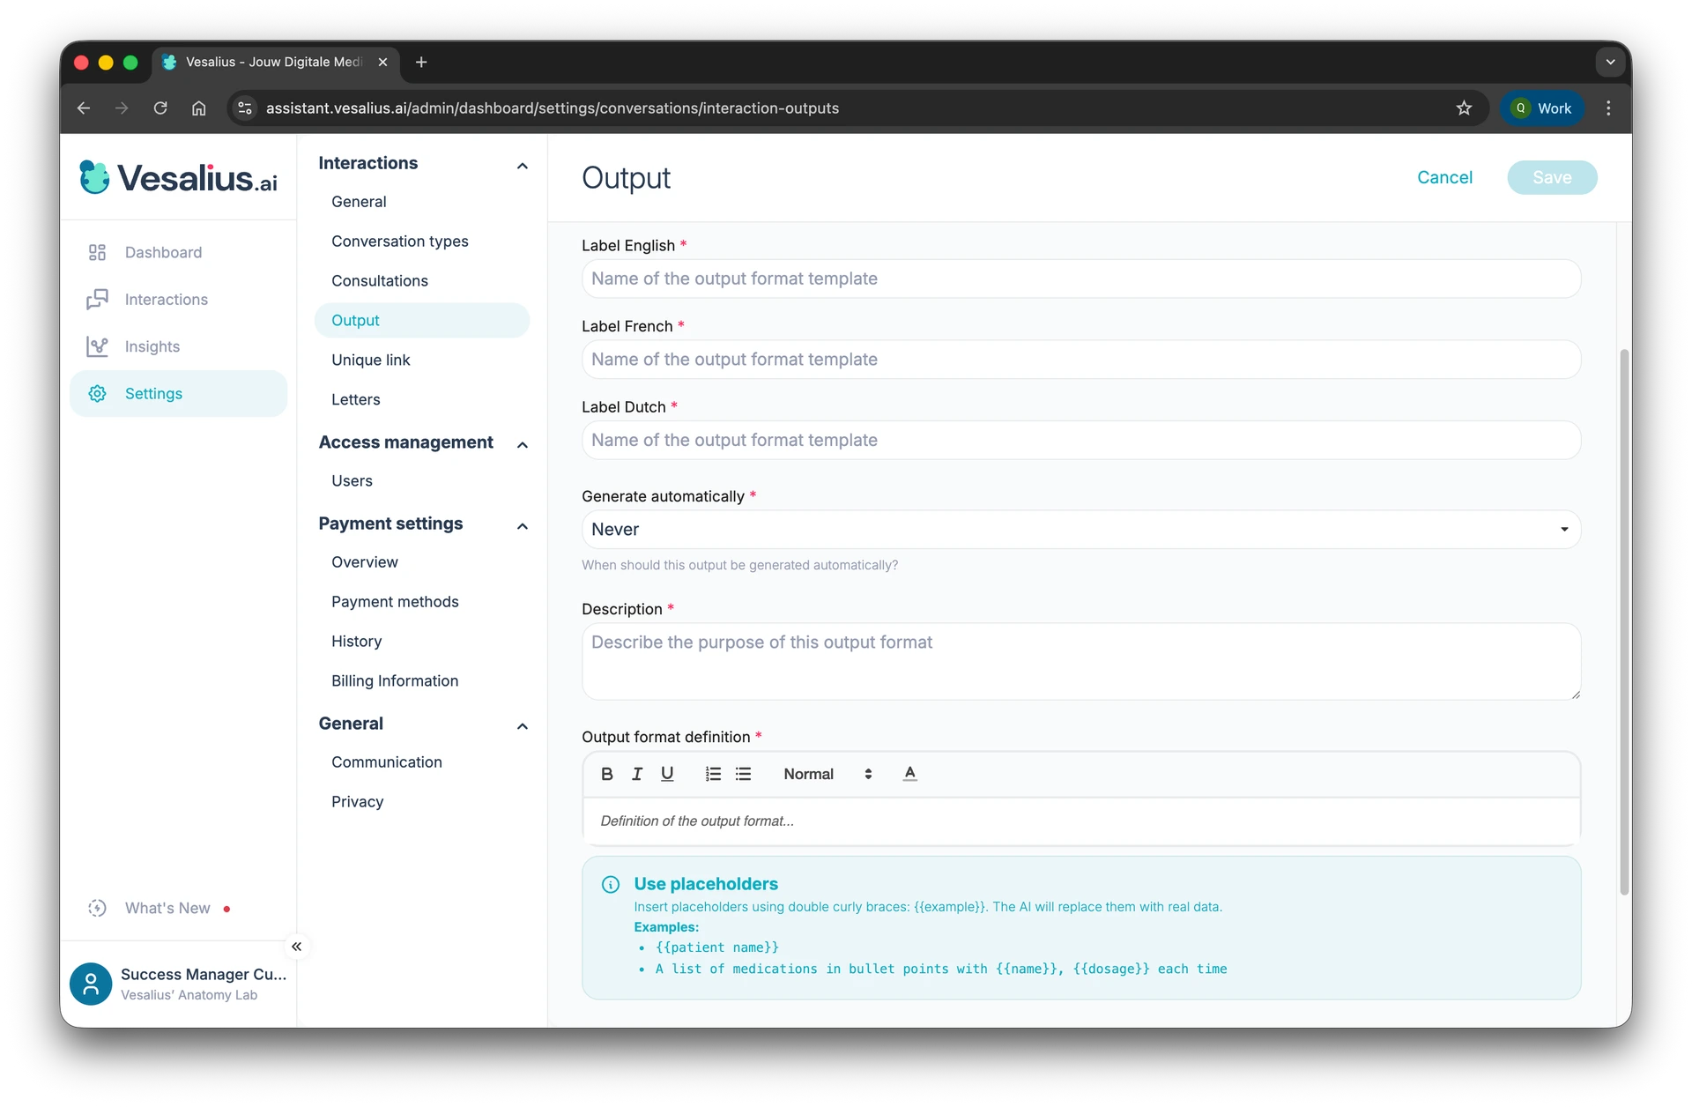Toggle italic formatting in editor toolbar

click(x=637, y=774)
